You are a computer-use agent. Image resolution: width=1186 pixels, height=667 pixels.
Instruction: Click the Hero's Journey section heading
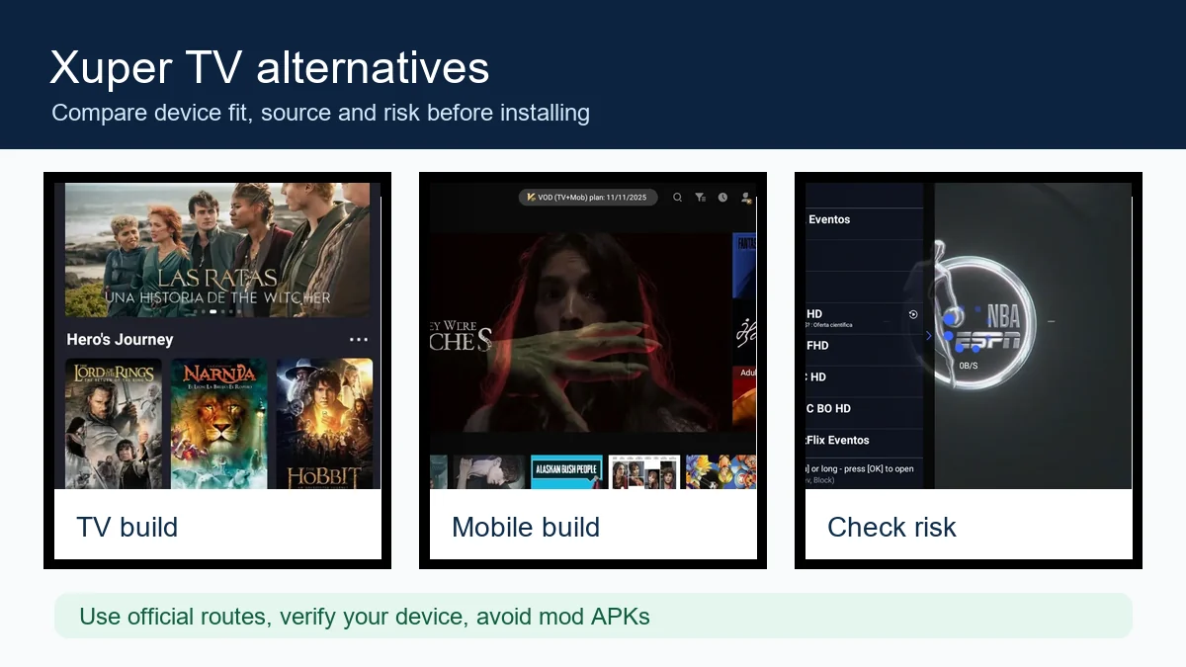tap(120, 339)
